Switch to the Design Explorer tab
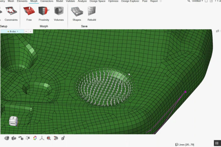 tap(130, 1)
